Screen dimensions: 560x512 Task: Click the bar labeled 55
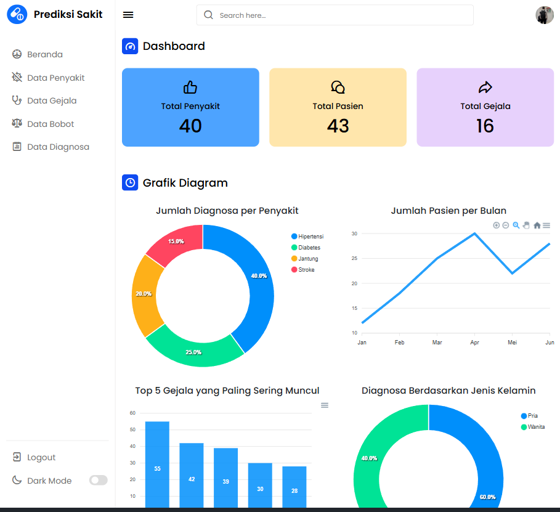pos(157,464)
